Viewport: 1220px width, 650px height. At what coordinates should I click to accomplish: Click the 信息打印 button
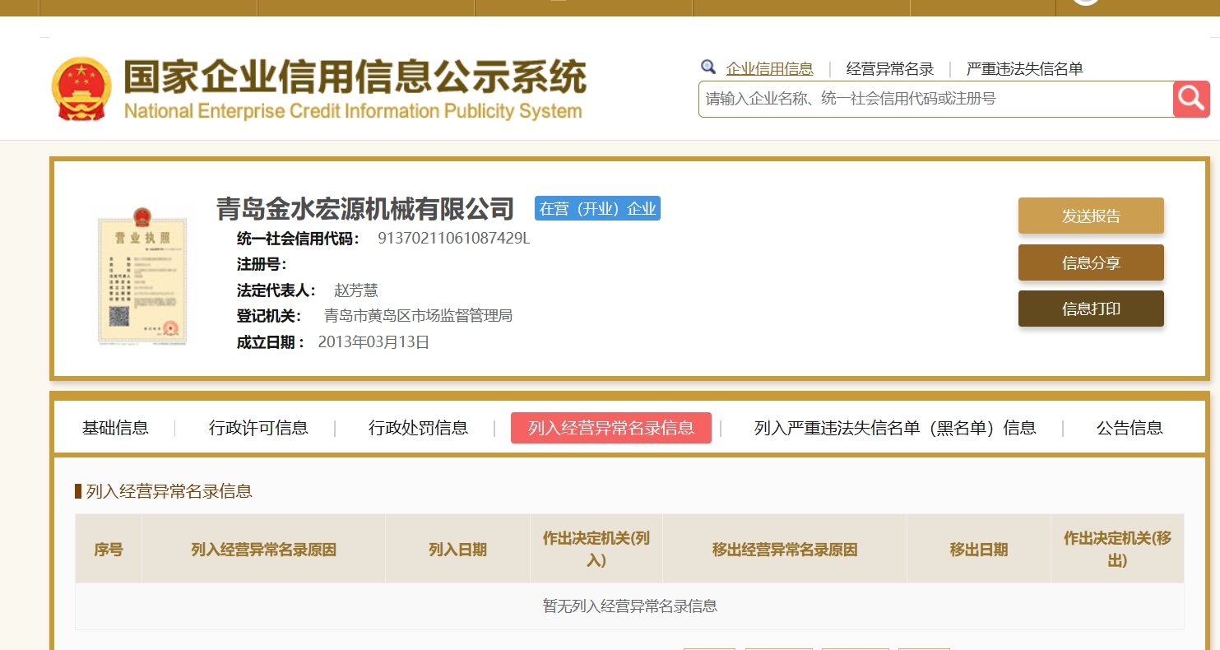tap(1091, 309)
